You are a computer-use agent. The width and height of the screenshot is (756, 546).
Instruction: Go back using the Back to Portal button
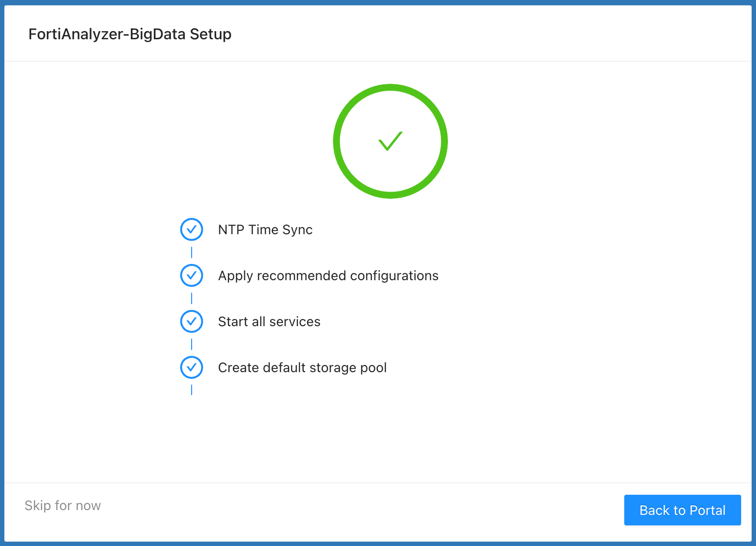[x=682, y=510]
